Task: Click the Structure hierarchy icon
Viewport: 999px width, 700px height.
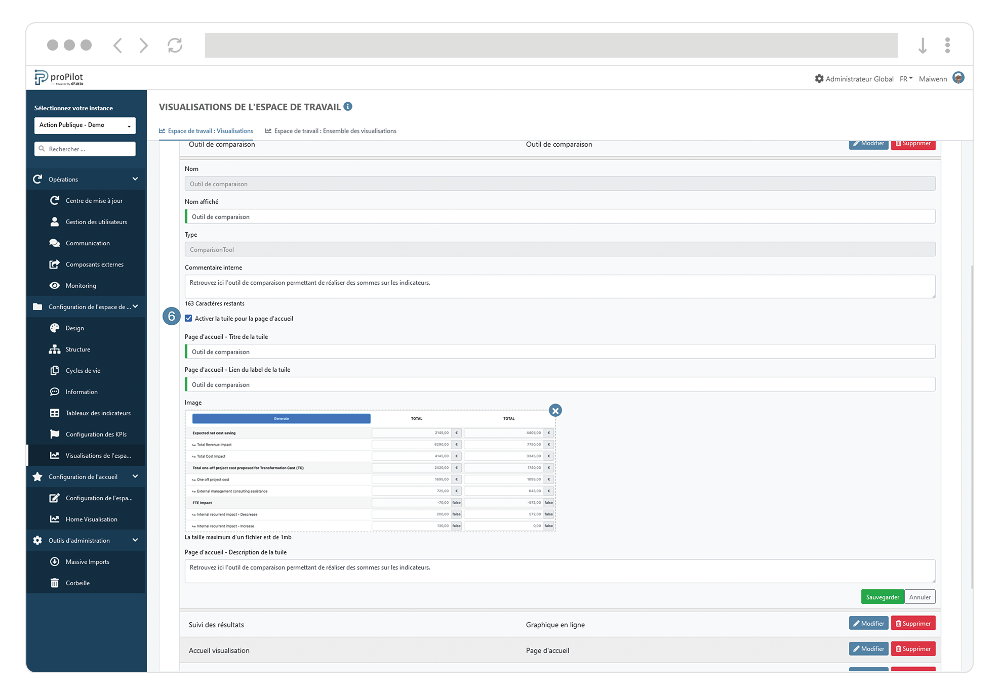Action: [55, 349]
